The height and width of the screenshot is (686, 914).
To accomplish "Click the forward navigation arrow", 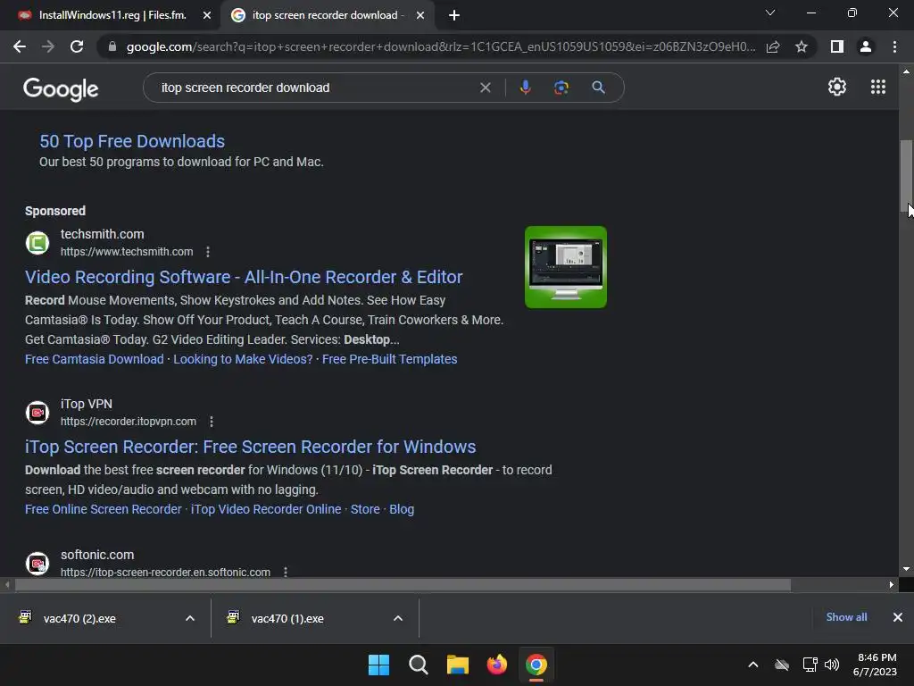I will [48, 46].
